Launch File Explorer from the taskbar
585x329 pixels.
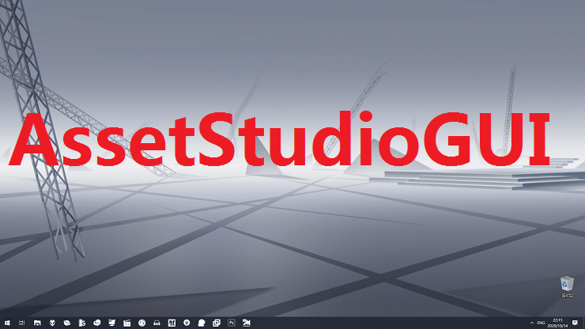click(x=37, y=323)
